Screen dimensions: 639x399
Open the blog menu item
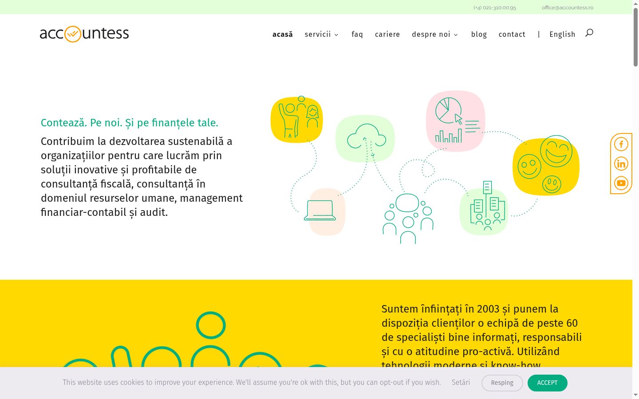pos(479,34)
